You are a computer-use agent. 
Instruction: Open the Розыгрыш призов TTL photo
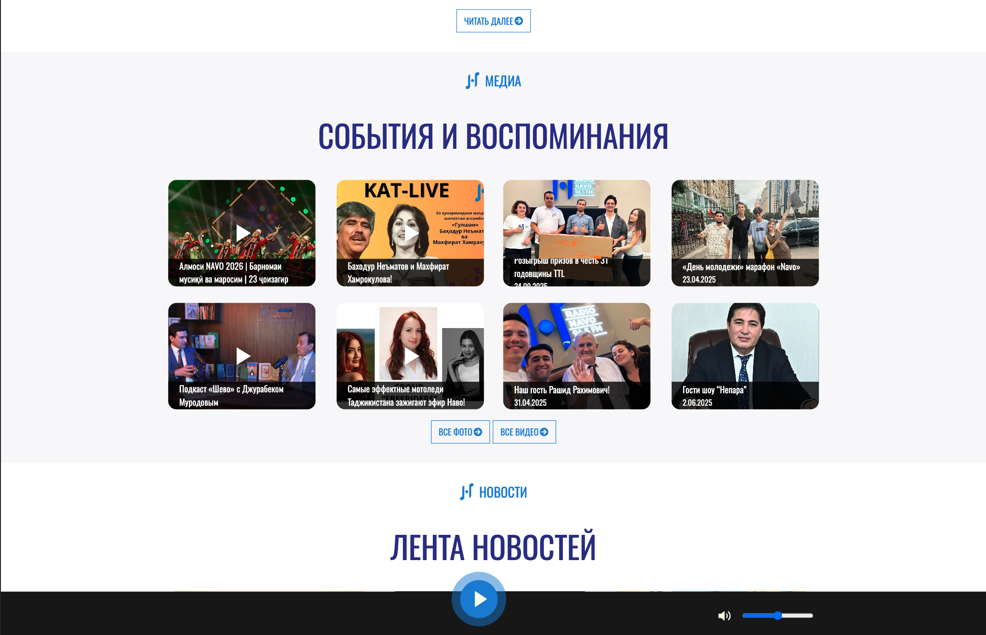tap(577, 233)
